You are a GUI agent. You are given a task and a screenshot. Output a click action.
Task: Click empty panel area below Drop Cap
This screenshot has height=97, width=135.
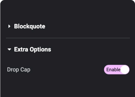pyautogui.click(x=67, y=86)
